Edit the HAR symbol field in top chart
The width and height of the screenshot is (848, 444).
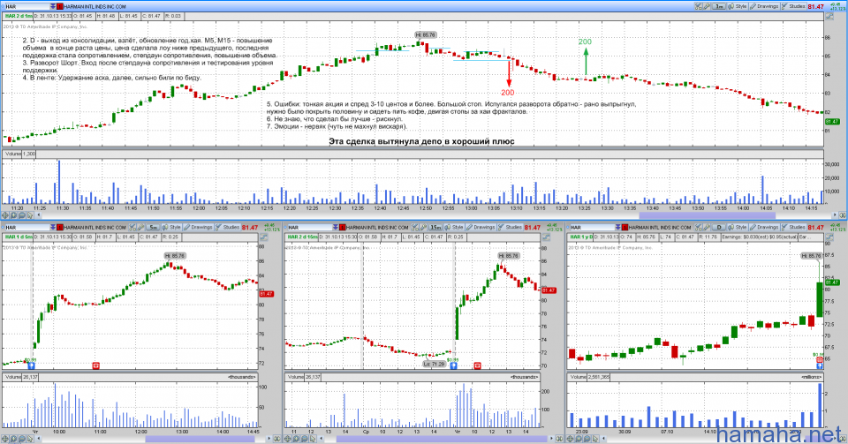[27, 6]
